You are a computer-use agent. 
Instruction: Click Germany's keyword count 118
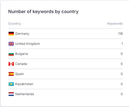click(x=120, y=34)
